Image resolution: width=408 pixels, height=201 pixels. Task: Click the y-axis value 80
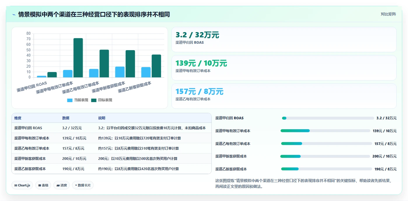click(28, 34)
